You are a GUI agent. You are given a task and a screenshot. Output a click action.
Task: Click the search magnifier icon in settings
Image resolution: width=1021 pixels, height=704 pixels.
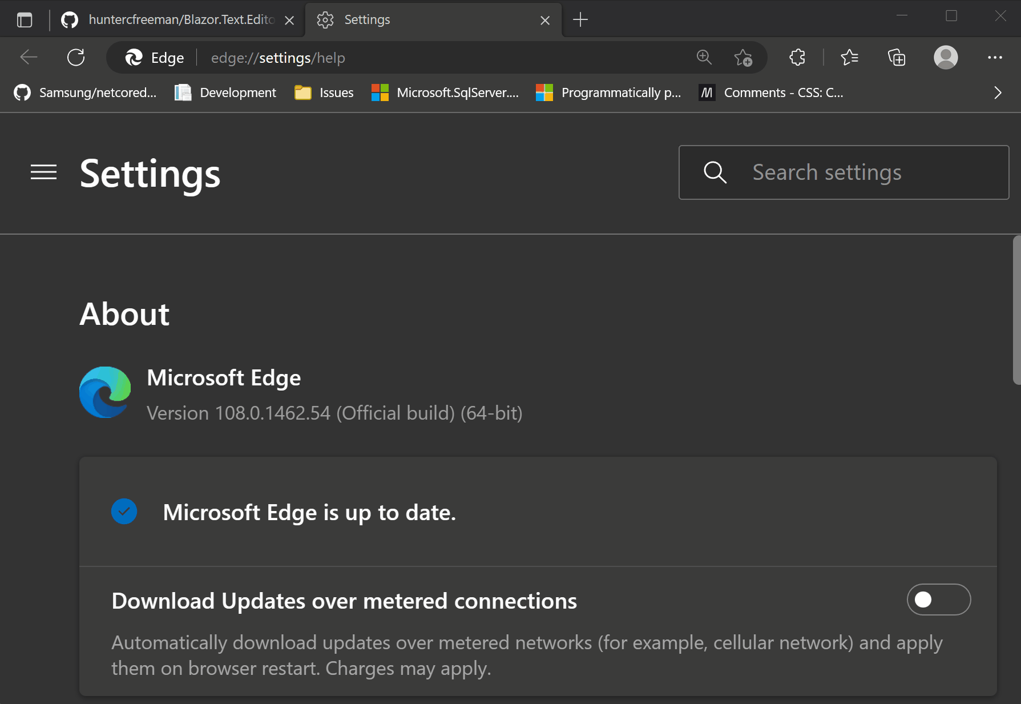point(715,172)
